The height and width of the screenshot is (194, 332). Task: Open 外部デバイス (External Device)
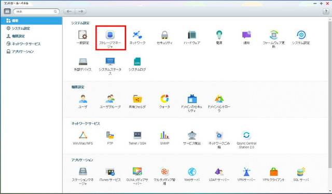(x=82, y=62)
